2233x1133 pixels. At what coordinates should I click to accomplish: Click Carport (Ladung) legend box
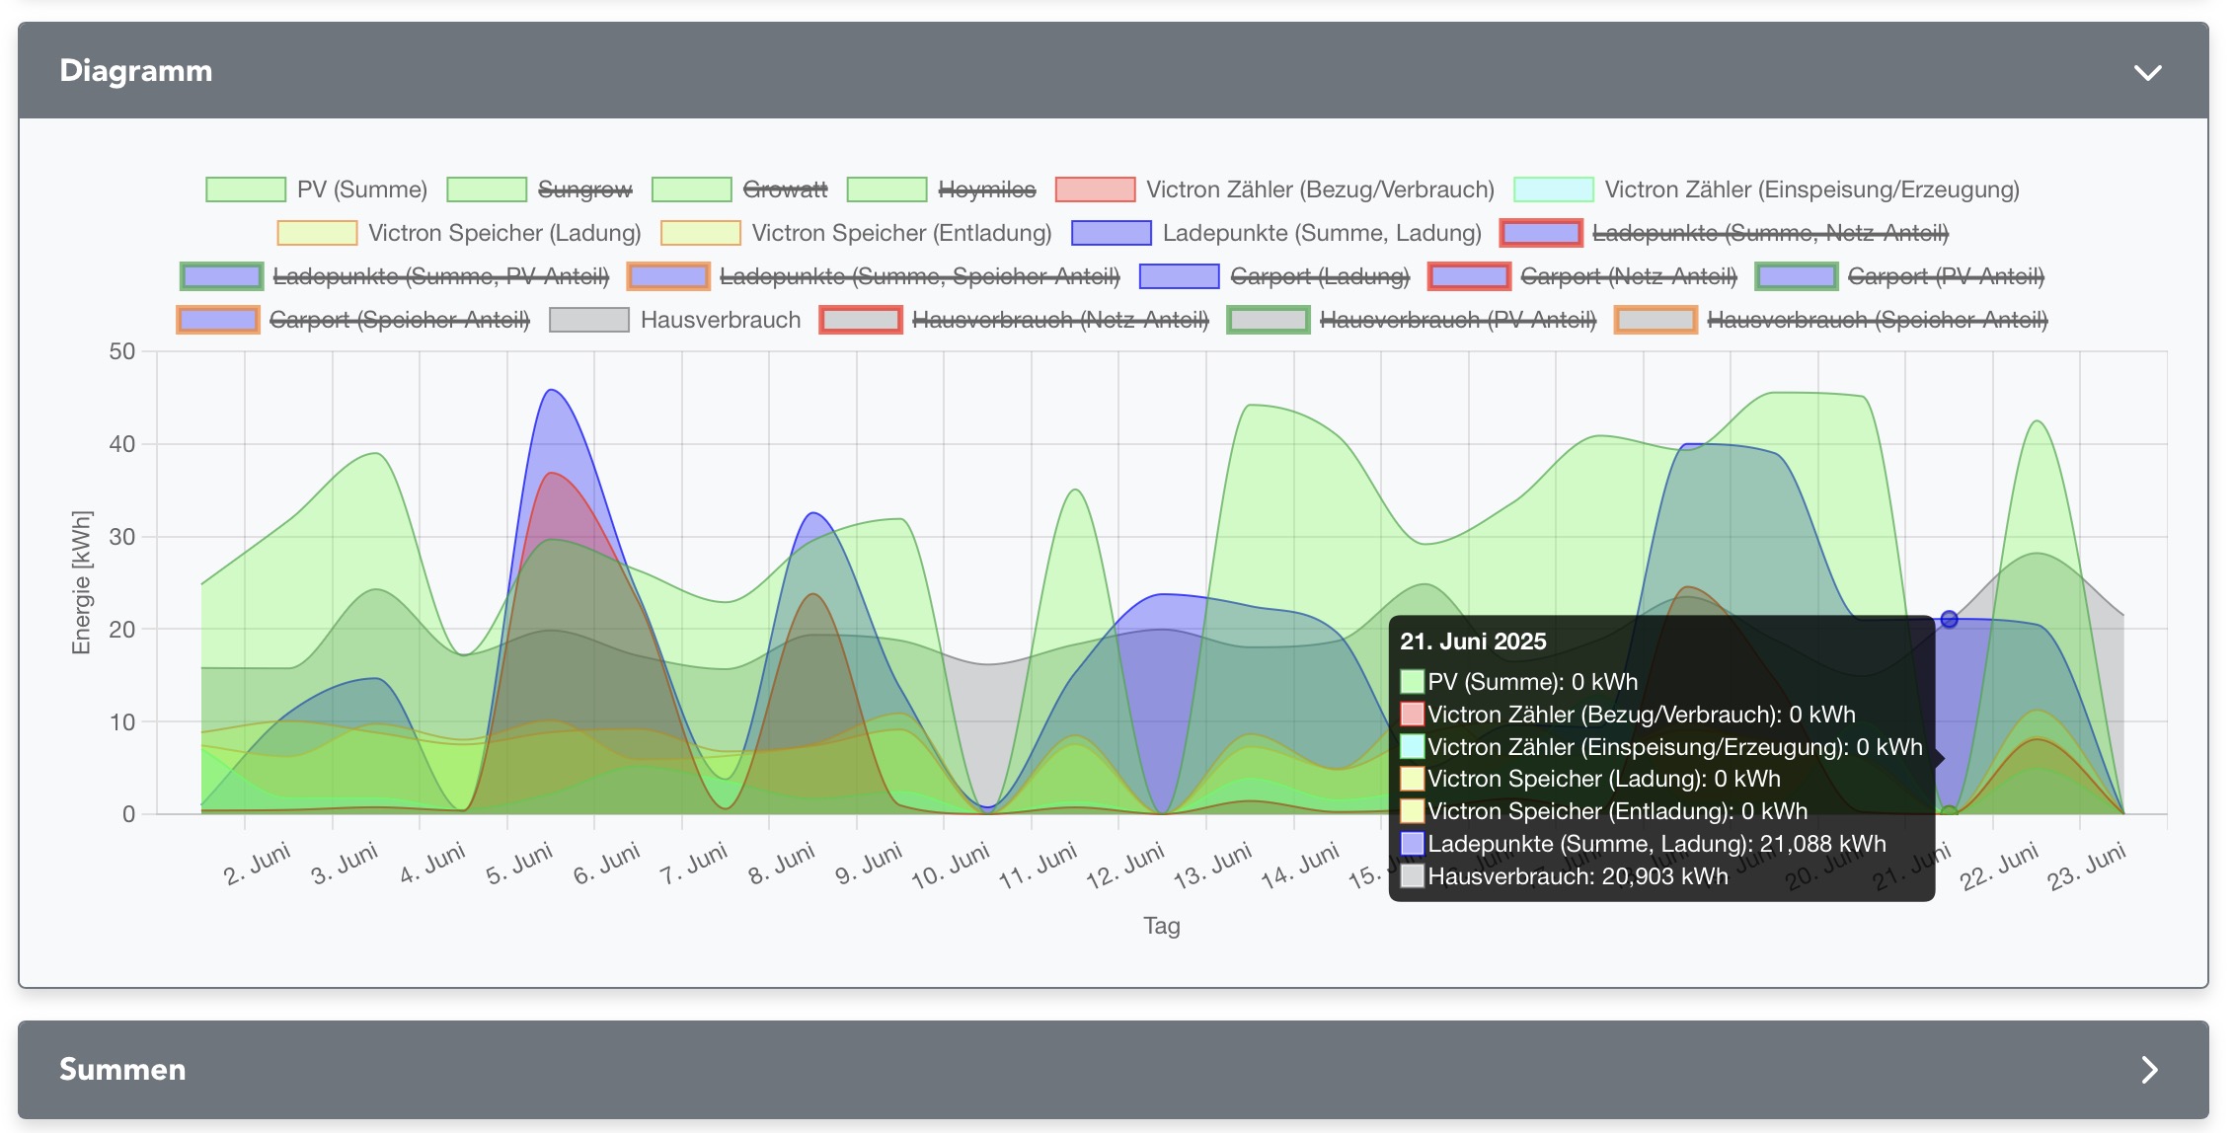(x=1179, y=276)
